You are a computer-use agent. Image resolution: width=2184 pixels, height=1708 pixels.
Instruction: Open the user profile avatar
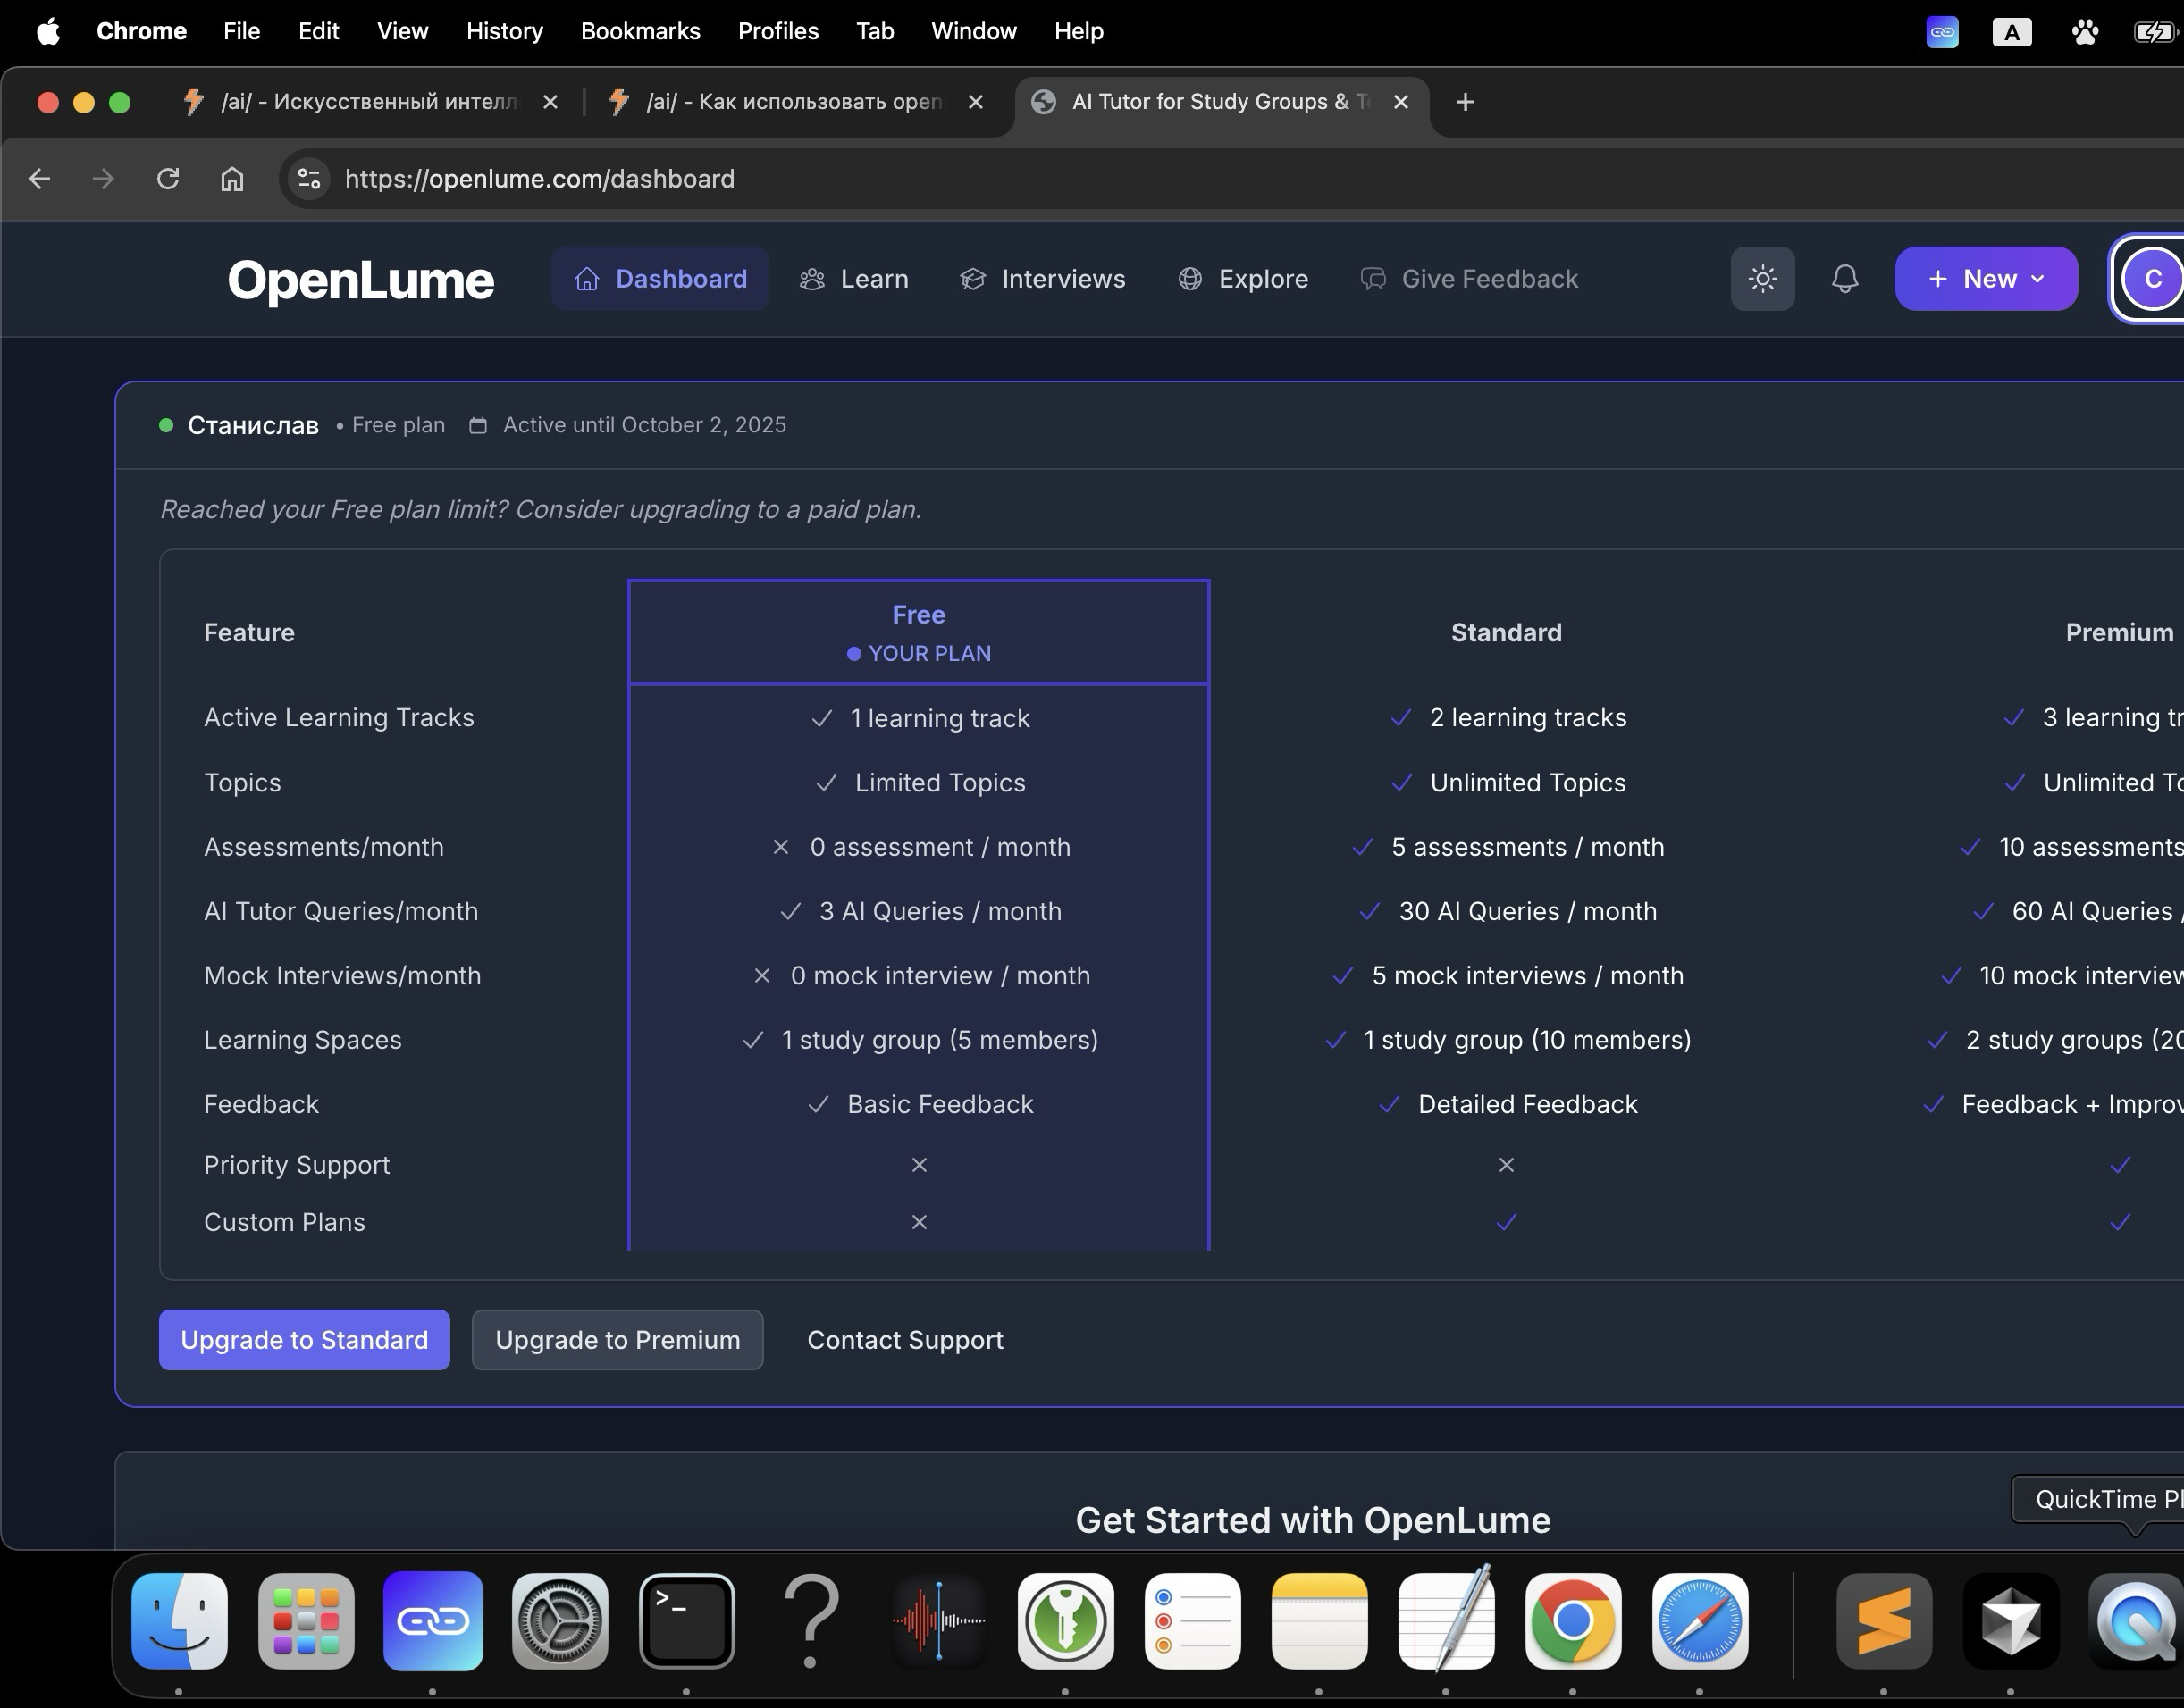[2152, 279]
